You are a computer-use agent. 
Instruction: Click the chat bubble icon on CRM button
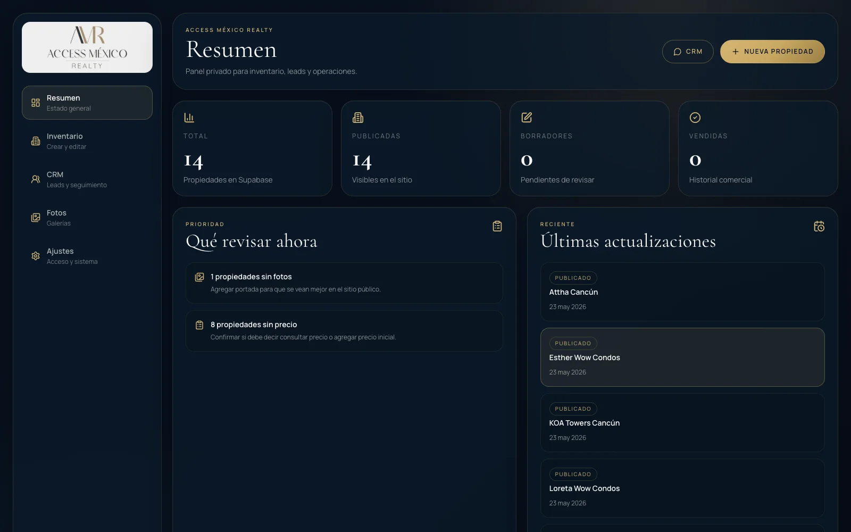coord(678,52)
